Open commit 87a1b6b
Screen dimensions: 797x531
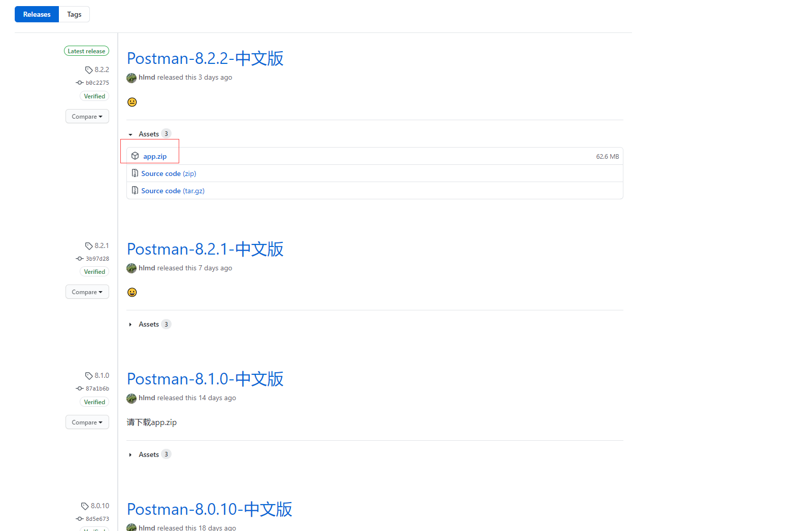pyautogui.click(x=97, y=388)
